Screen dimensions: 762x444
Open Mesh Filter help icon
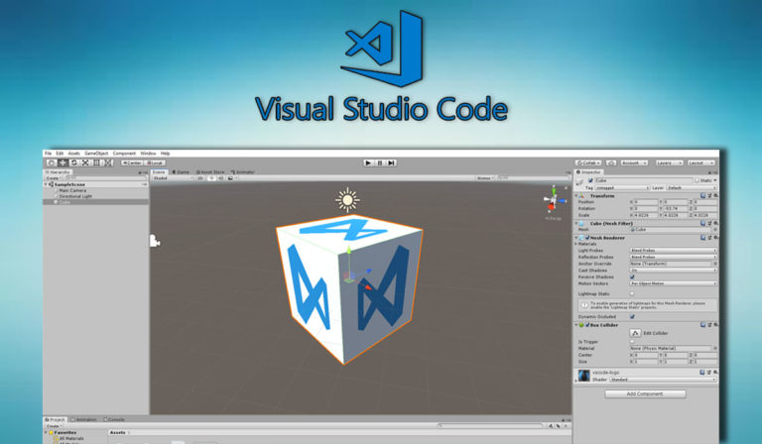pos(702,223)
